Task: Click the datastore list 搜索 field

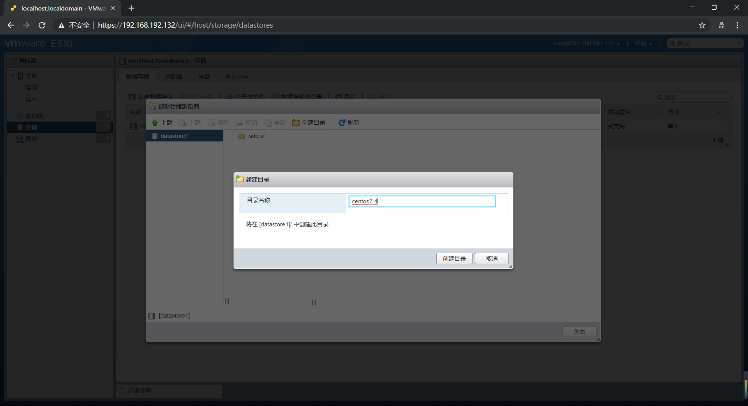Action: click(x=692, y=97)
